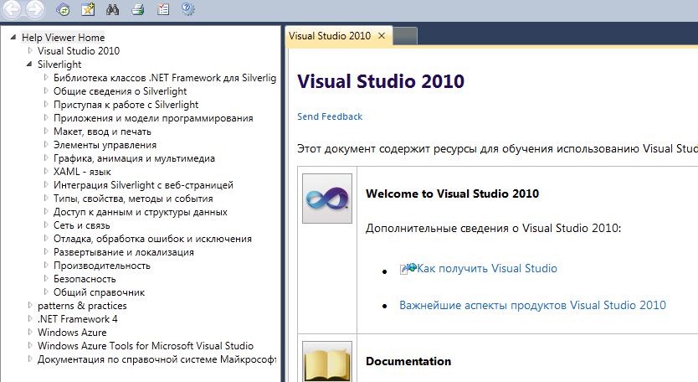Collapse the Help Viewer Home root node
The width and height of the screenshot is (698, 382).
click(13, 37)
